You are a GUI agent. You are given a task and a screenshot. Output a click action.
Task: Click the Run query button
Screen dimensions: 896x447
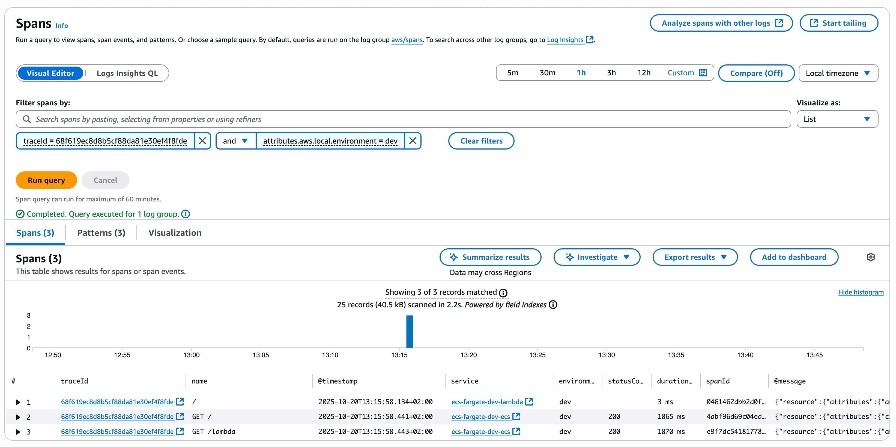tap(46, 180)
